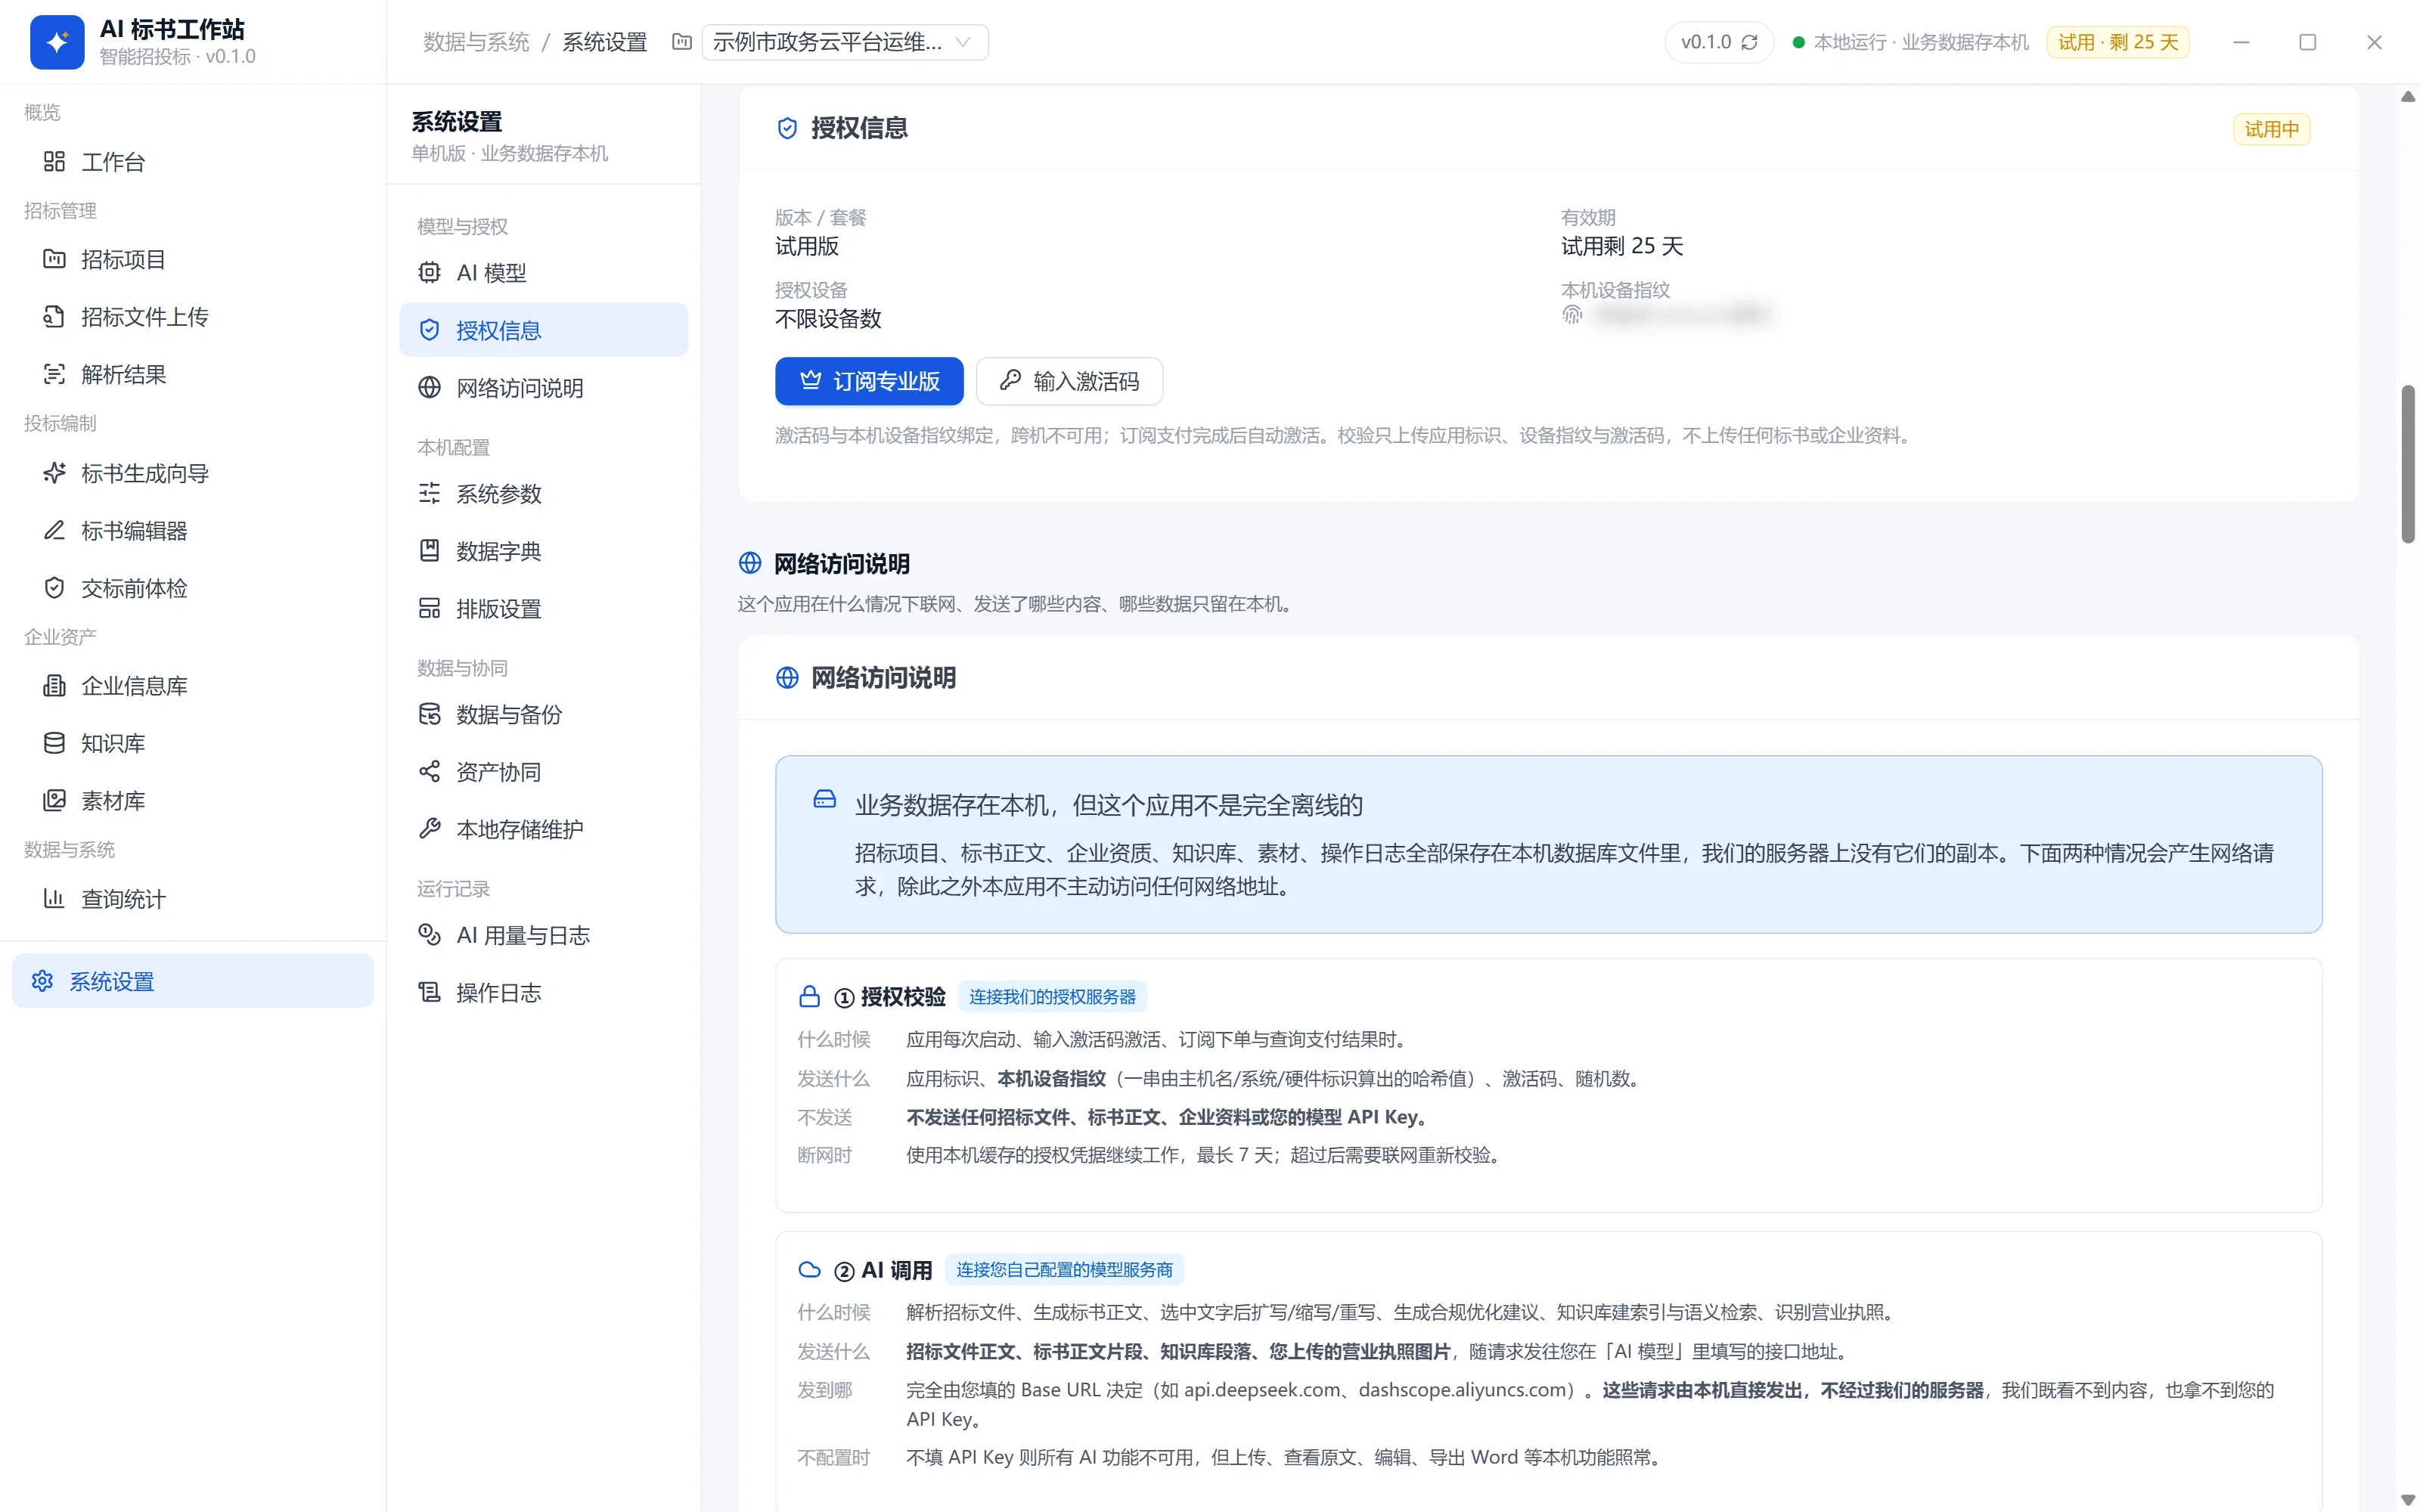Click the 连接我们的授权服务器 tag
Screen dimensions: 2420x1512
click(x=1052, y=997)
